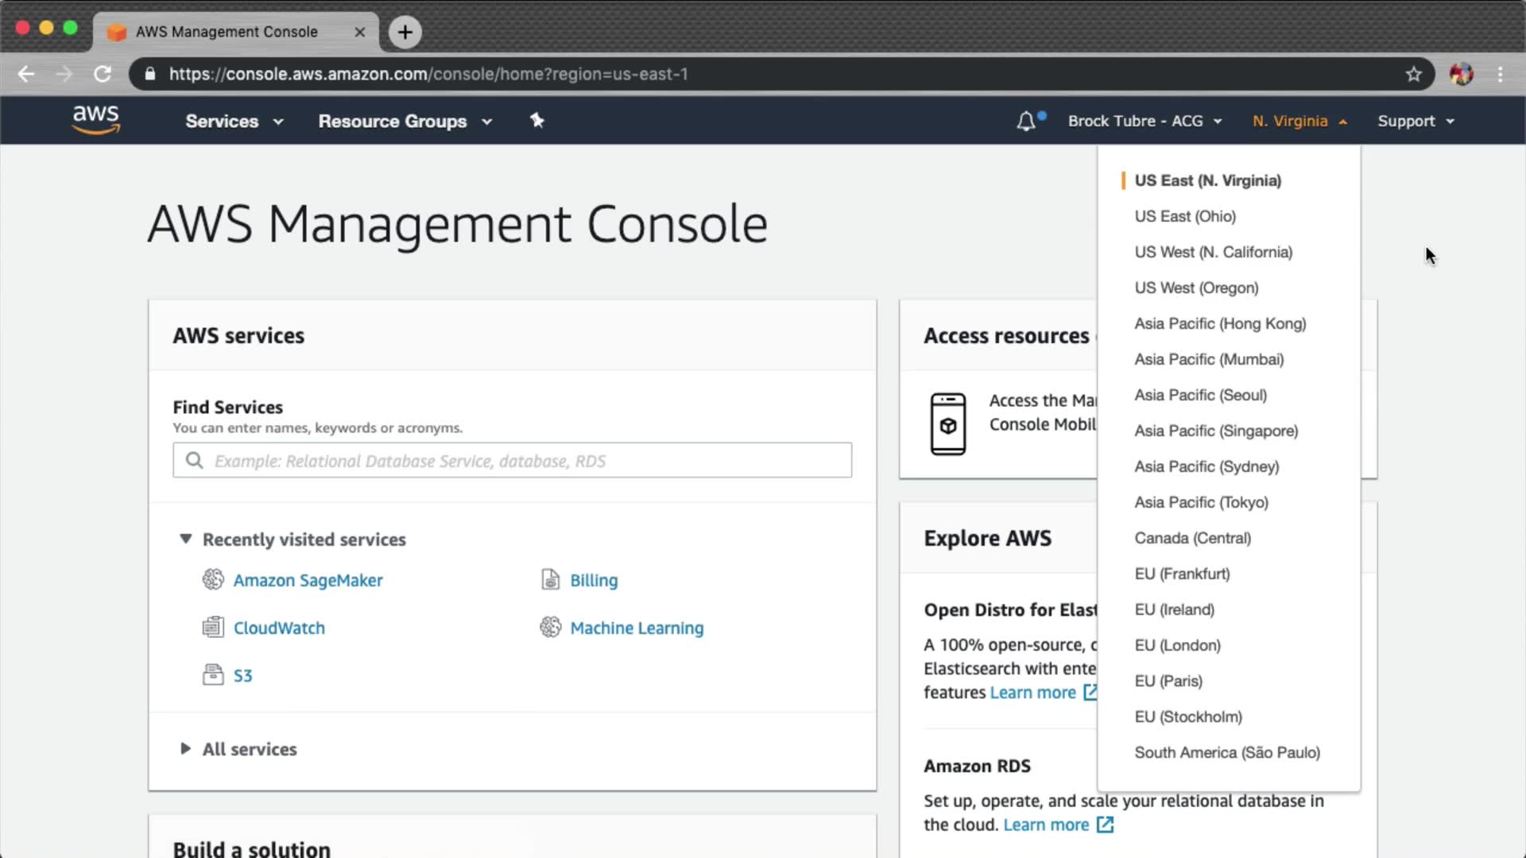Open the Amazon SageMaker link
Viewport: 1526px width, 858px height.
pyautogui.click(x=308, y=581)
